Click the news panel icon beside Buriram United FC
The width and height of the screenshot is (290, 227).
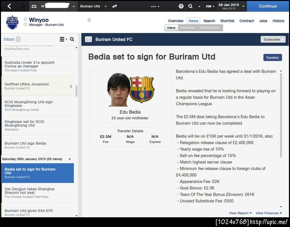tap(88, 39)
